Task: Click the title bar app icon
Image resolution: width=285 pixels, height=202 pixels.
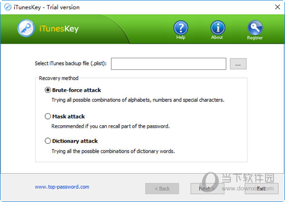Action: 8,7
